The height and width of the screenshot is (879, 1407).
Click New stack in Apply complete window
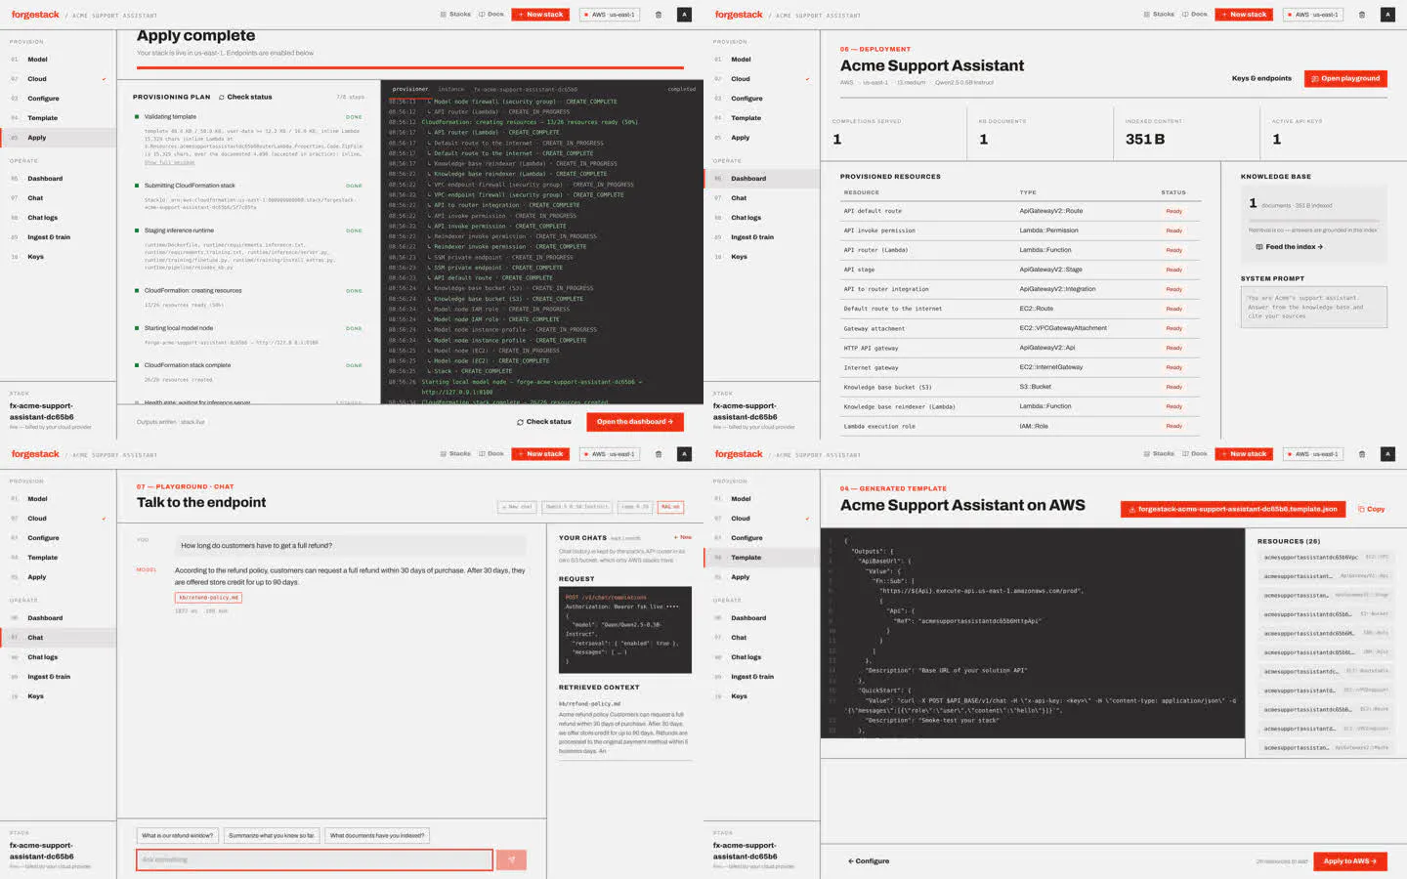tap(540, 15)
